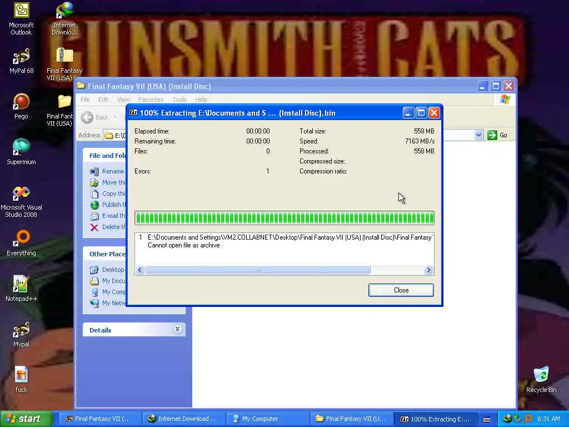569x427 pixels.
Task: Click the Delete red X icon in tasks
Action: (x=94, y=227)
